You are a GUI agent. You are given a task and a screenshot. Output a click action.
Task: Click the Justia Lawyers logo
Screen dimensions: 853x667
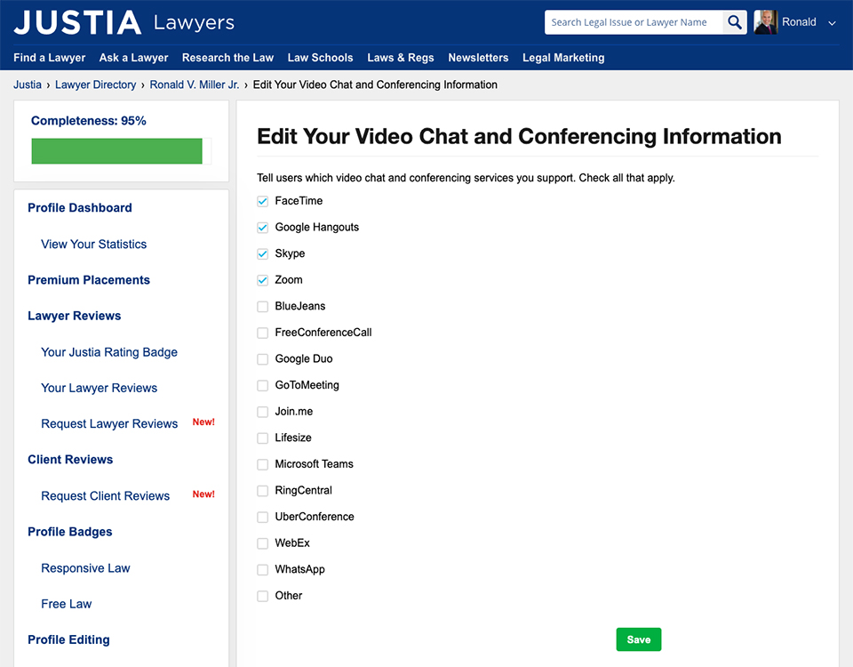tap(124, 22)
